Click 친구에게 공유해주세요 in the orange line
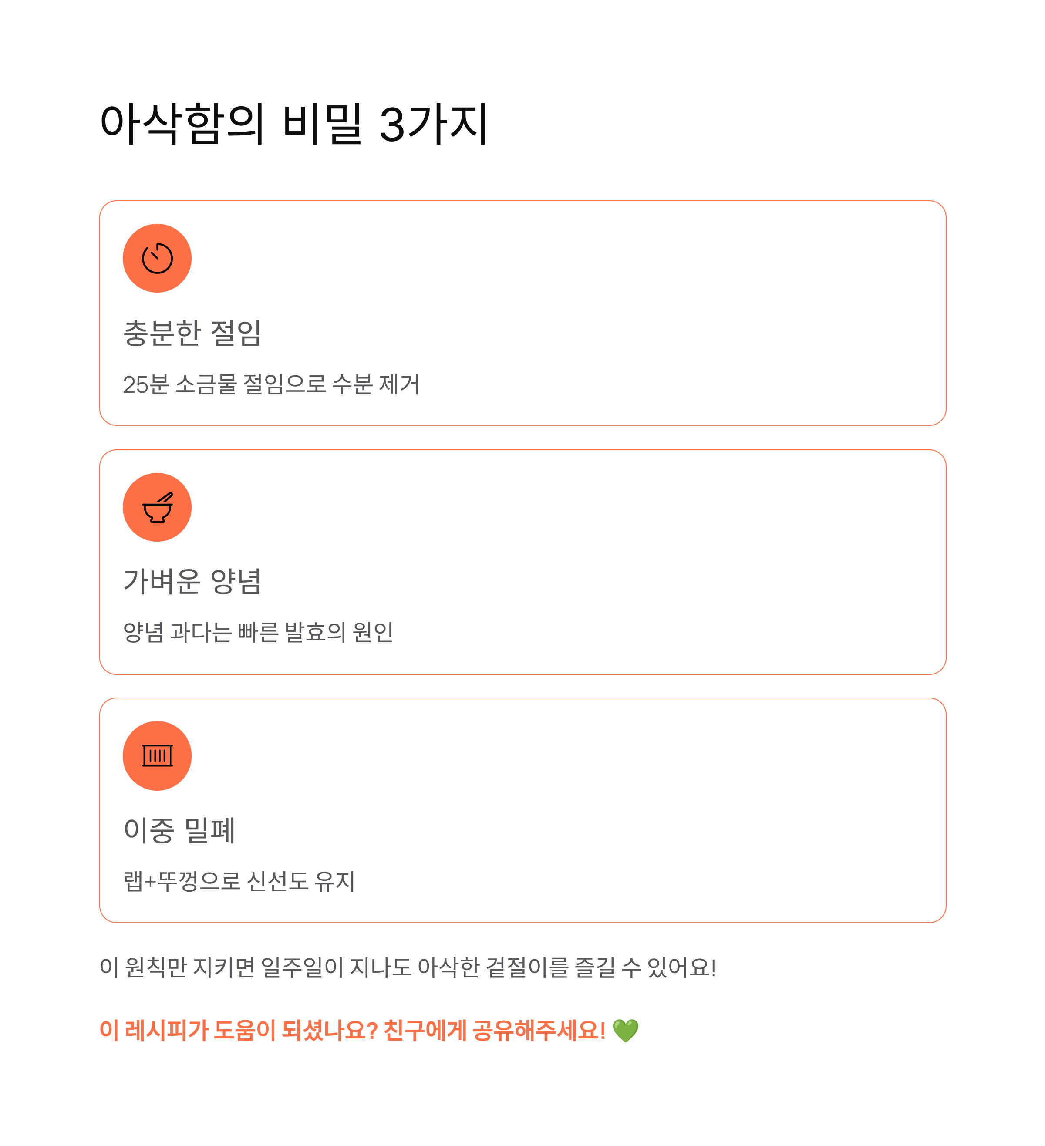 point(495,1031)
